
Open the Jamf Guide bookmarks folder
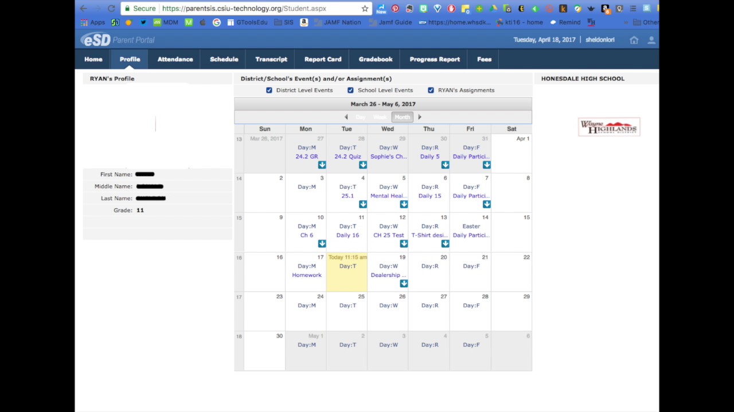[x=391, y=22]
